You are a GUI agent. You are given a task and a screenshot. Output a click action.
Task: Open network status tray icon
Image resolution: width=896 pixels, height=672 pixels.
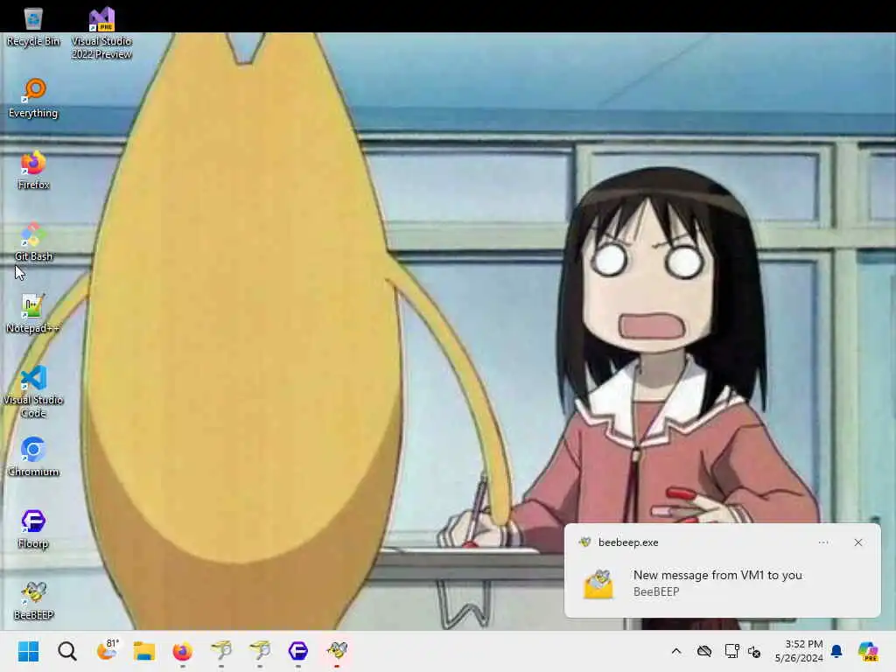[x=731, y=651]
